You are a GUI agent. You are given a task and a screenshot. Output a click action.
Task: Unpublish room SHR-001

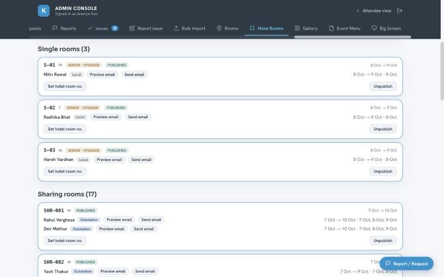tap(383, 240)
